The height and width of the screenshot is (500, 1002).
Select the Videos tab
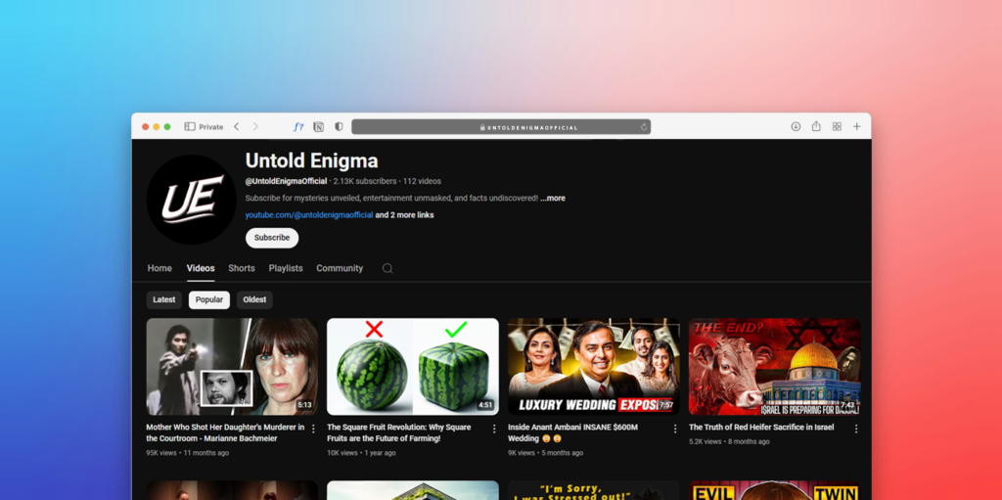pyautogui.click(x=201, y=268)
